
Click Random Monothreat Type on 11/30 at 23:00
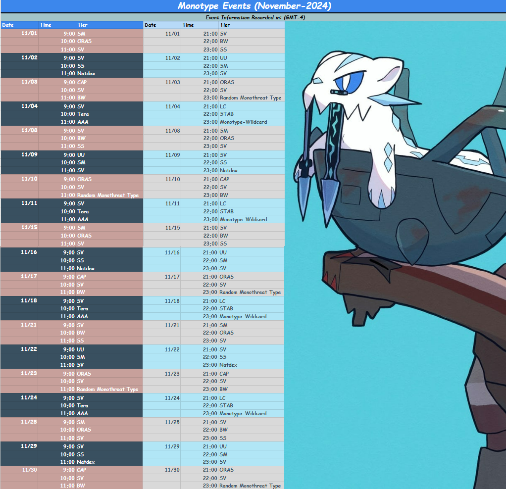click(x=250, y=486)
